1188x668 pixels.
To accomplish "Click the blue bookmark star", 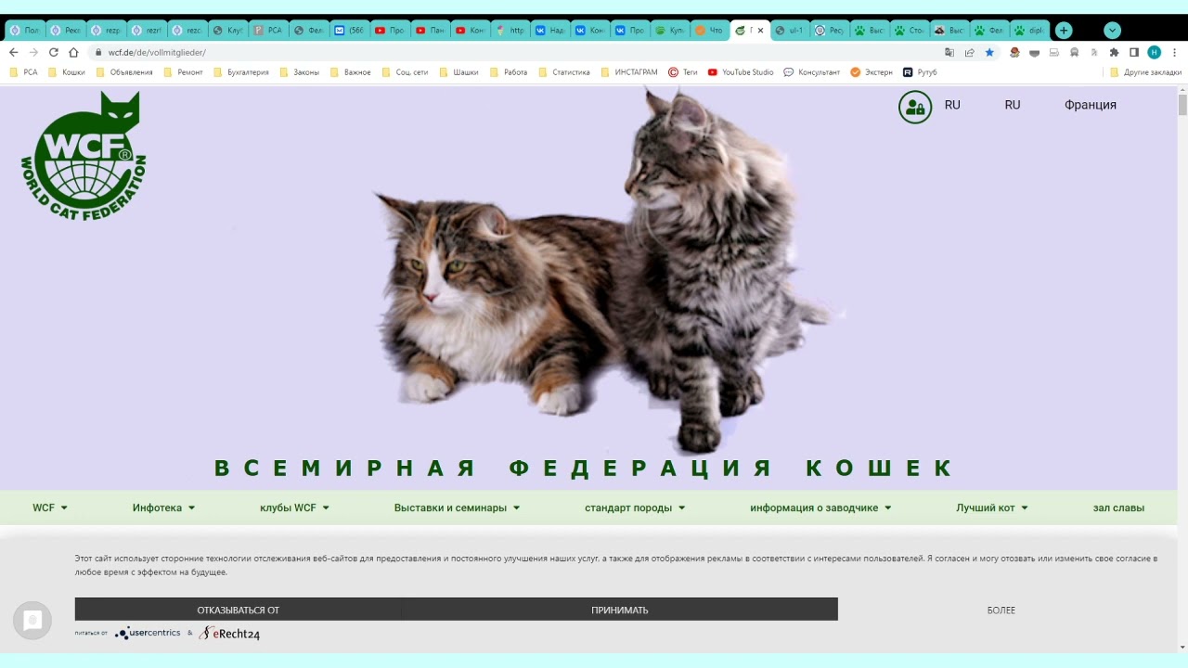I will click(x=989, y=53).
